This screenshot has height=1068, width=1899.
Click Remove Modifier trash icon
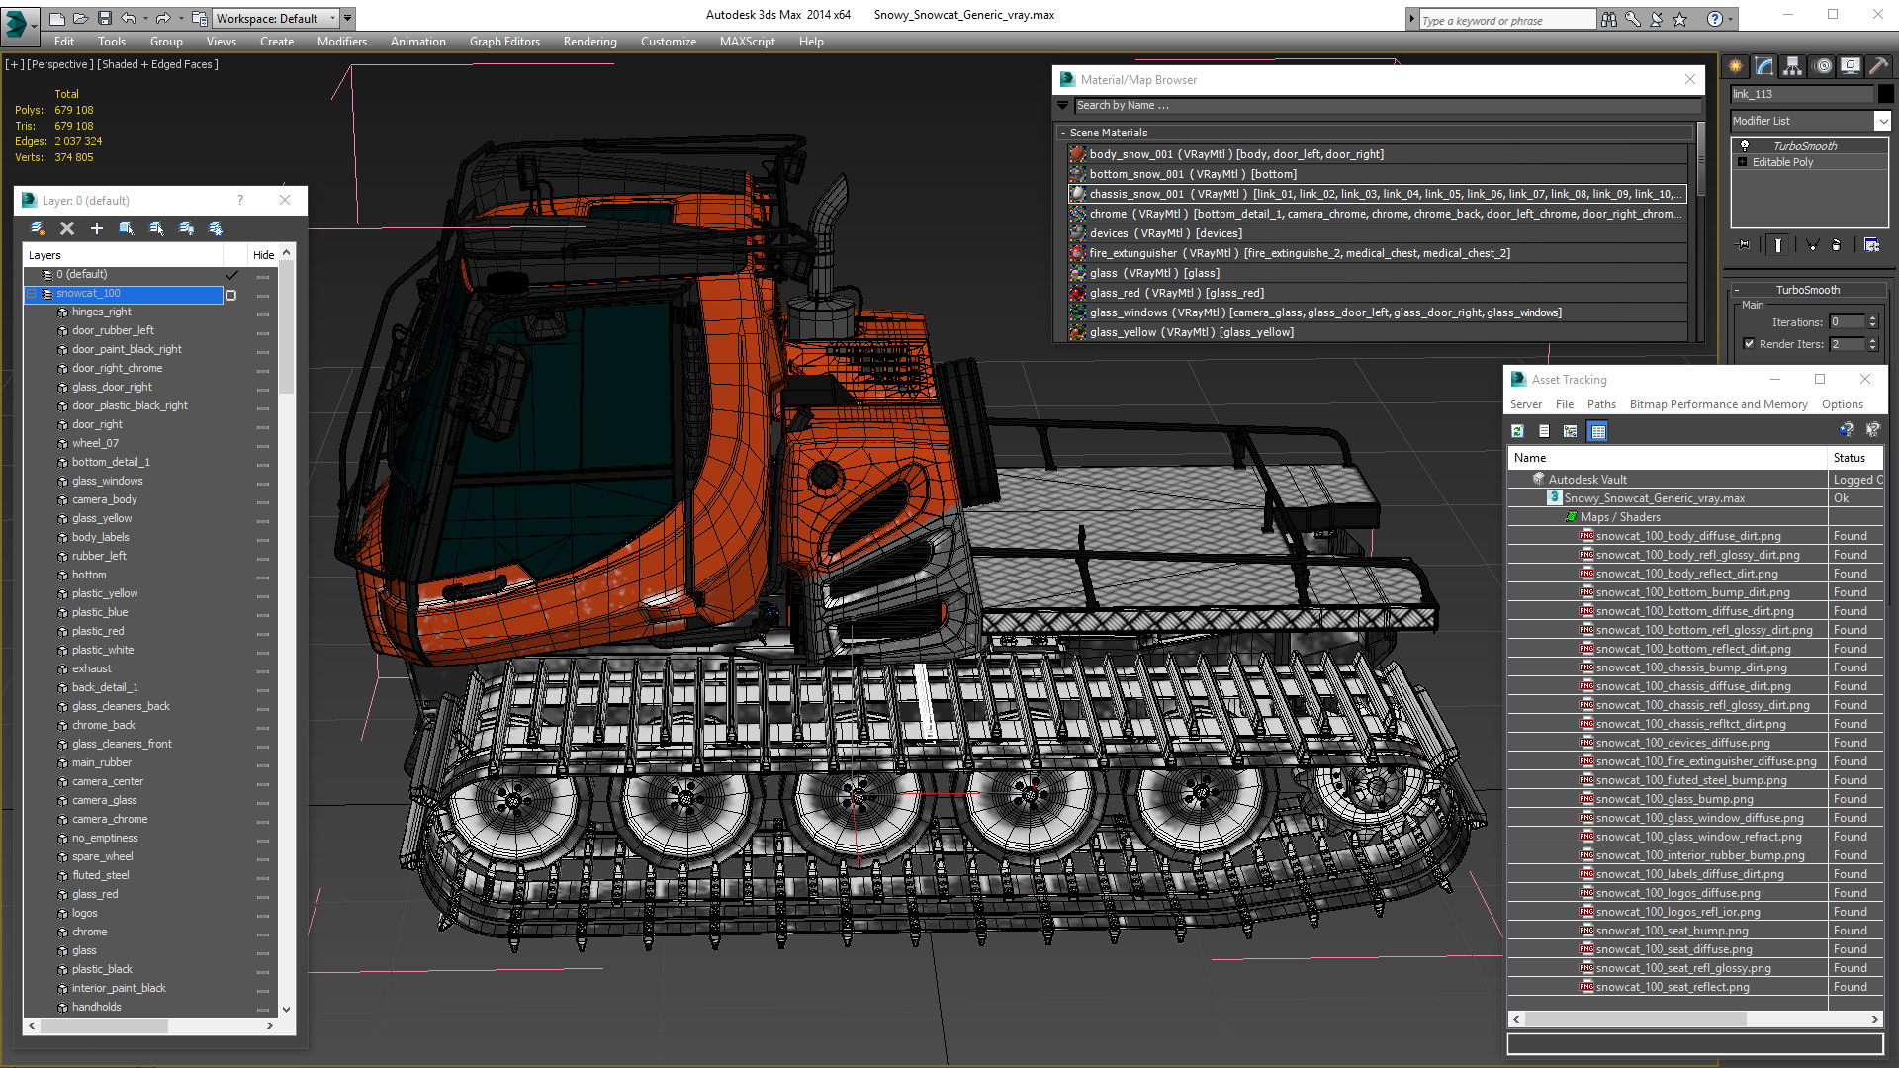coord(1837,244)
